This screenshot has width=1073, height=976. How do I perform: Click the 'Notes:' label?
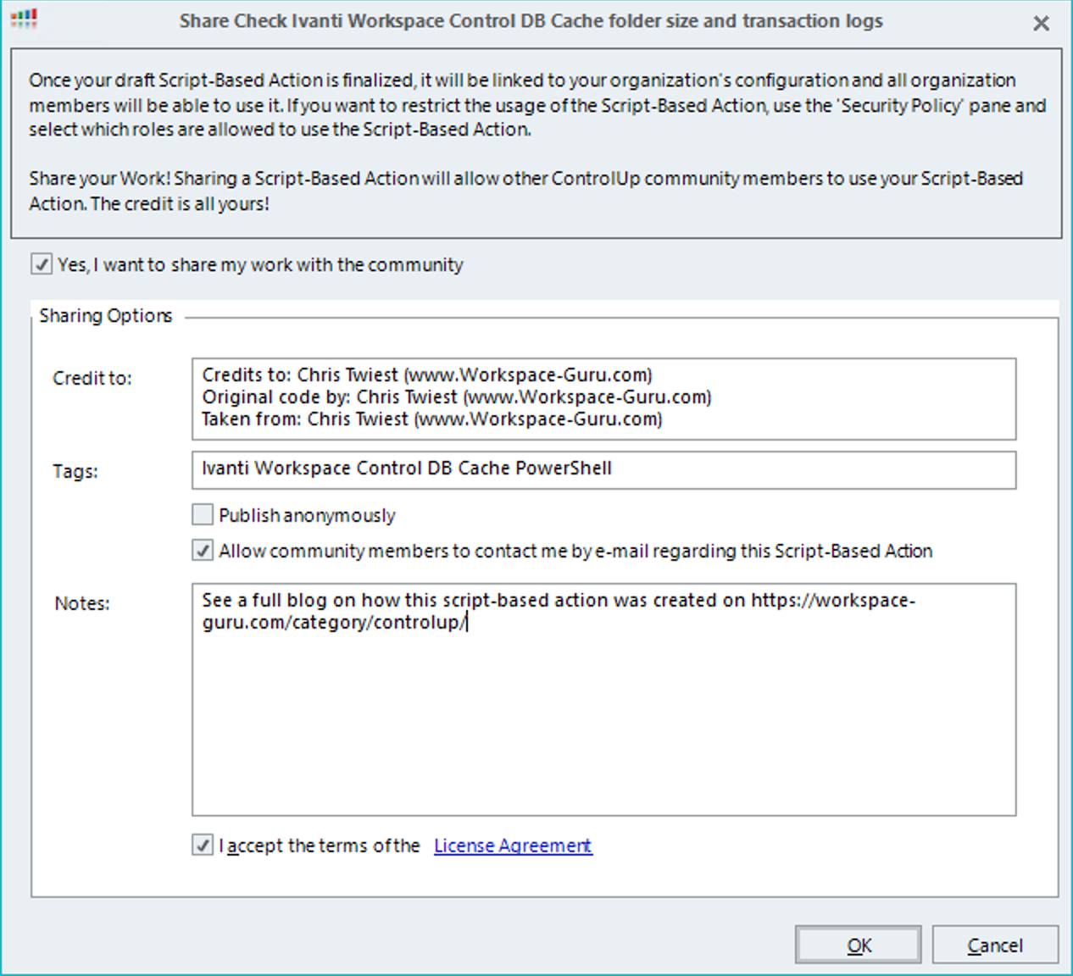(x=82, y=603)
